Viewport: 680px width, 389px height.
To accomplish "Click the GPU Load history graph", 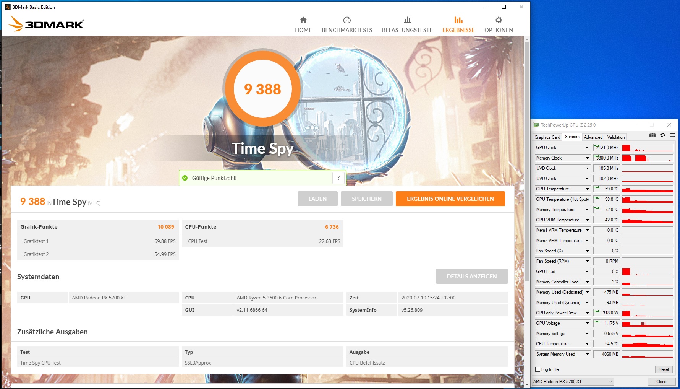I will (648, 272).
